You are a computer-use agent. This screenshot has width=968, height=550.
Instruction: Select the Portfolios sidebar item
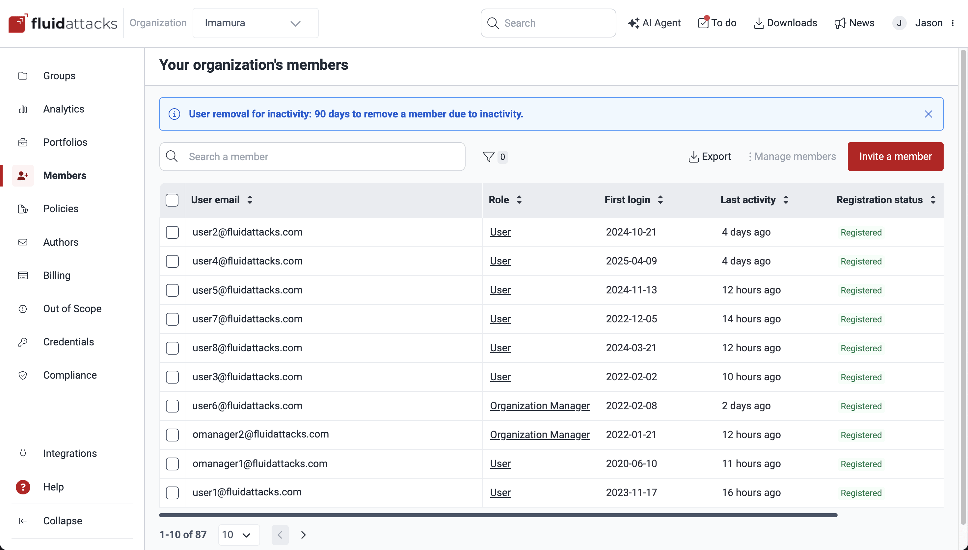pyautogui.click(x=65, y=142)
